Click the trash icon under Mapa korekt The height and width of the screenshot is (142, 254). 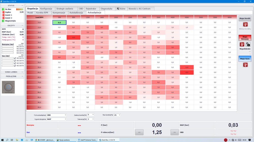245,25
